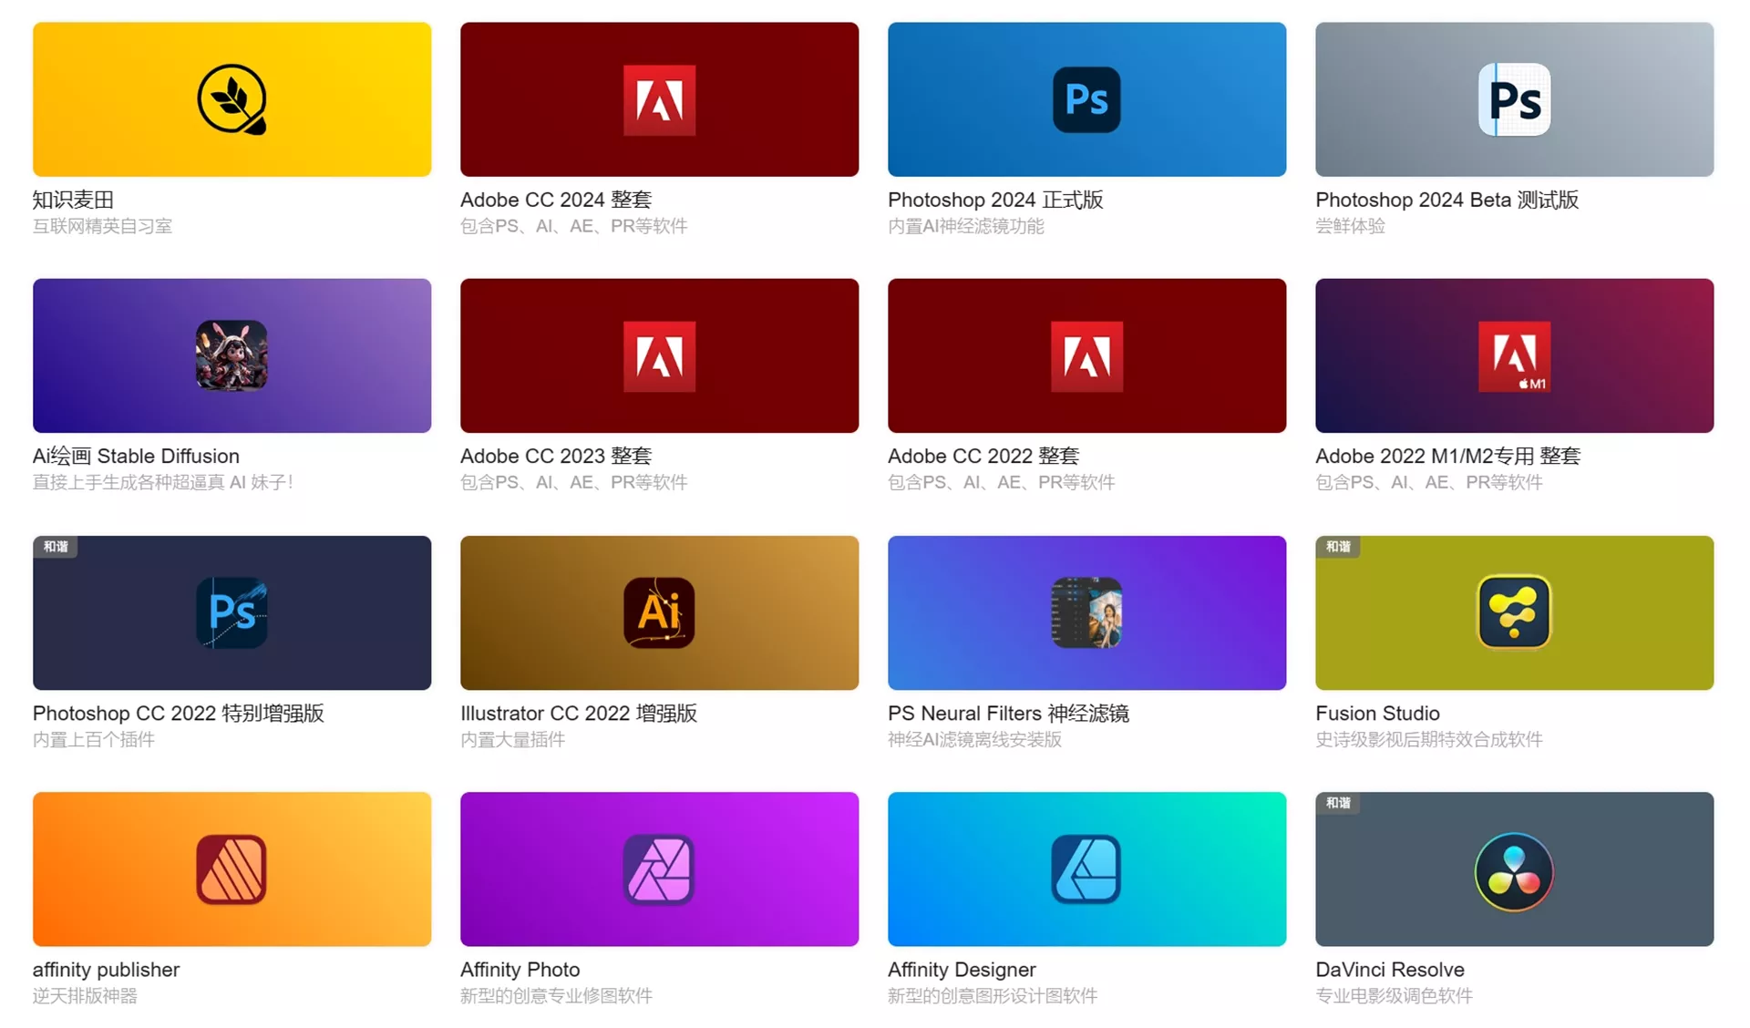Open the Stable Diffusion bunny girl icon
The image size is (1750, 1028).
tap(232, 355)
